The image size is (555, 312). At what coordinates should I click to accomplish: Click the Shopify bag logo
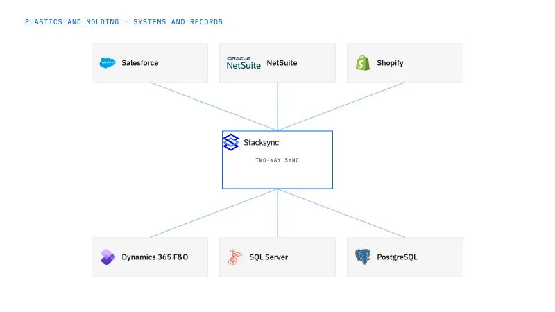click(x=363, y=63)
